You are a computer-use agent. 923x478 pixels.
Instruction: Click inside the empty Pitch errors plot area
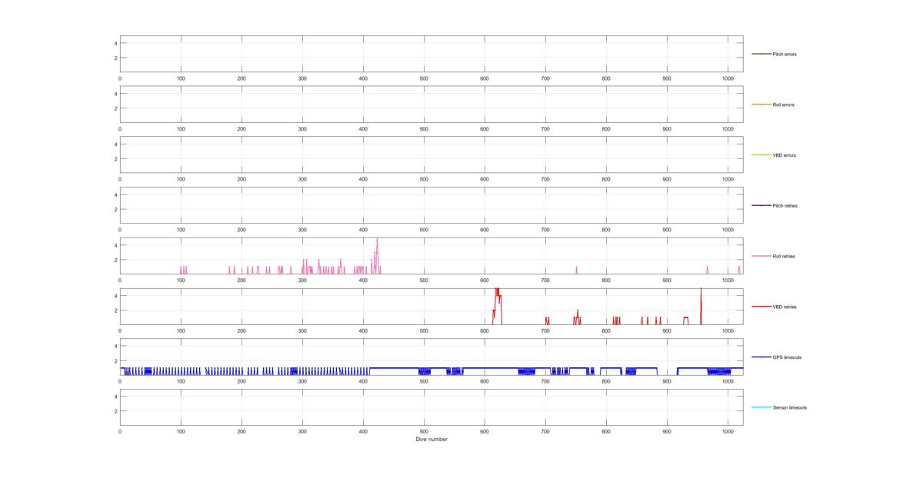point(432,54)
